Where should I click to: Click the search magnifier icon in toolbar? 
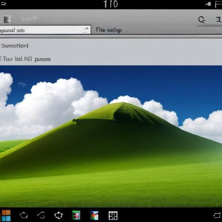tap(202, 20)
